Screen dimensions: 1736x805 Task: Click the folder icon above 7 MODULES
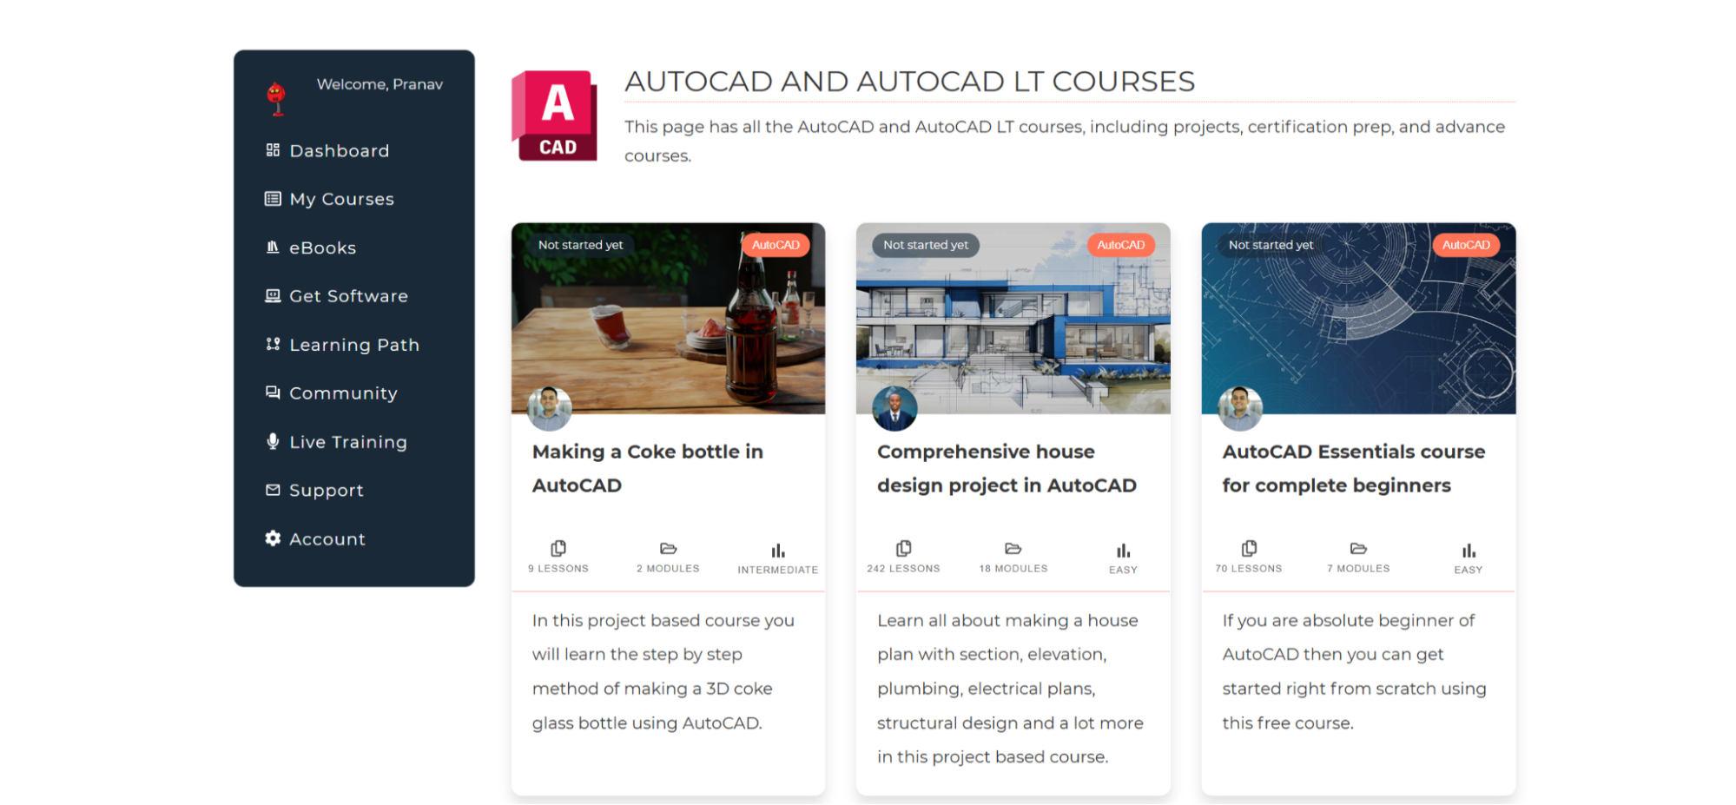pos(1358,548)
